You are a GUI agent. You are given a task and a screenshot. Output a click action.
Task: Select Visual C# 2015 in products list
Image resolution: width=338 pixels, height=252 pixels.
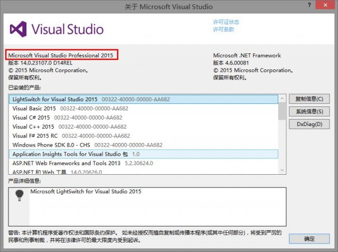click(x=143, y=118)
